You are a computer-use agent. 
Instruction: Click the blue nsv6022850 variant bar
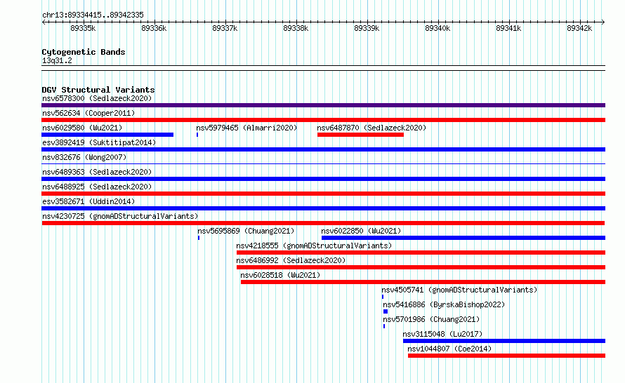463,238
